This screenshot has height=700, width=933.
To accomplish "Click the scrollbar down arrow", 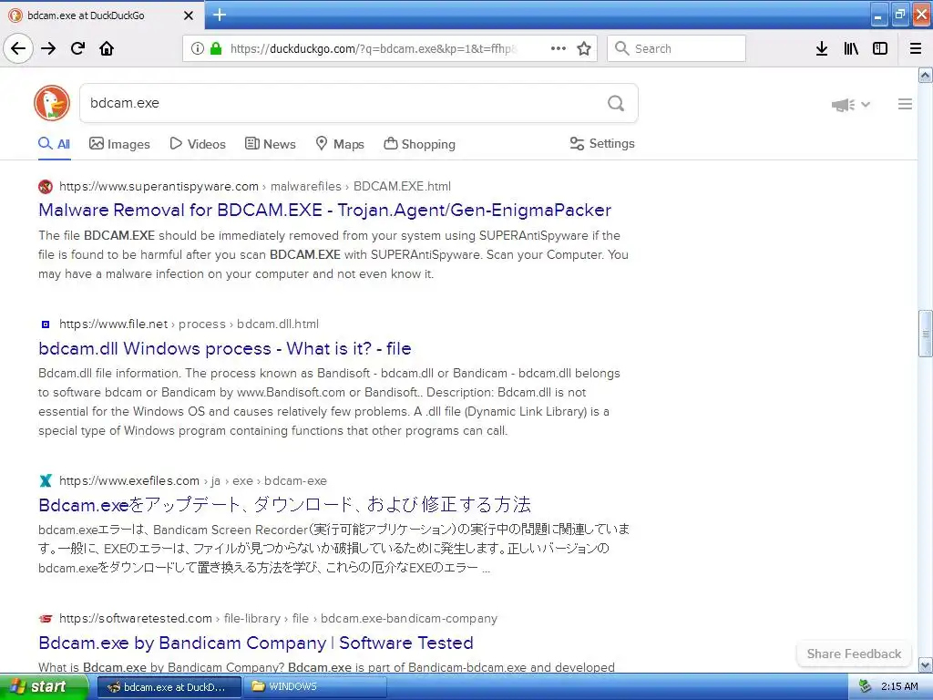I will tap(925, 664).
